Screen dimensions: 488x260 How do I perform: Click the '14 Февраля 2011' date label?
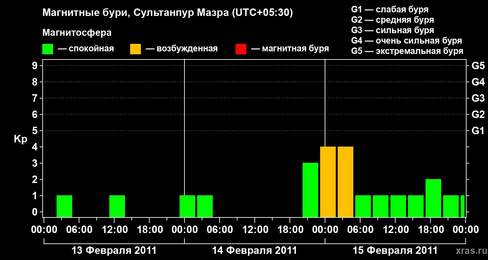(x=254, y=251)
